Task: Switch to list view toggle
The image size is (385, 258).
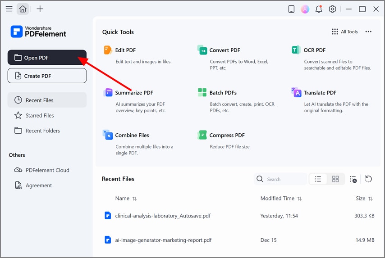Action: pos(318,179)
